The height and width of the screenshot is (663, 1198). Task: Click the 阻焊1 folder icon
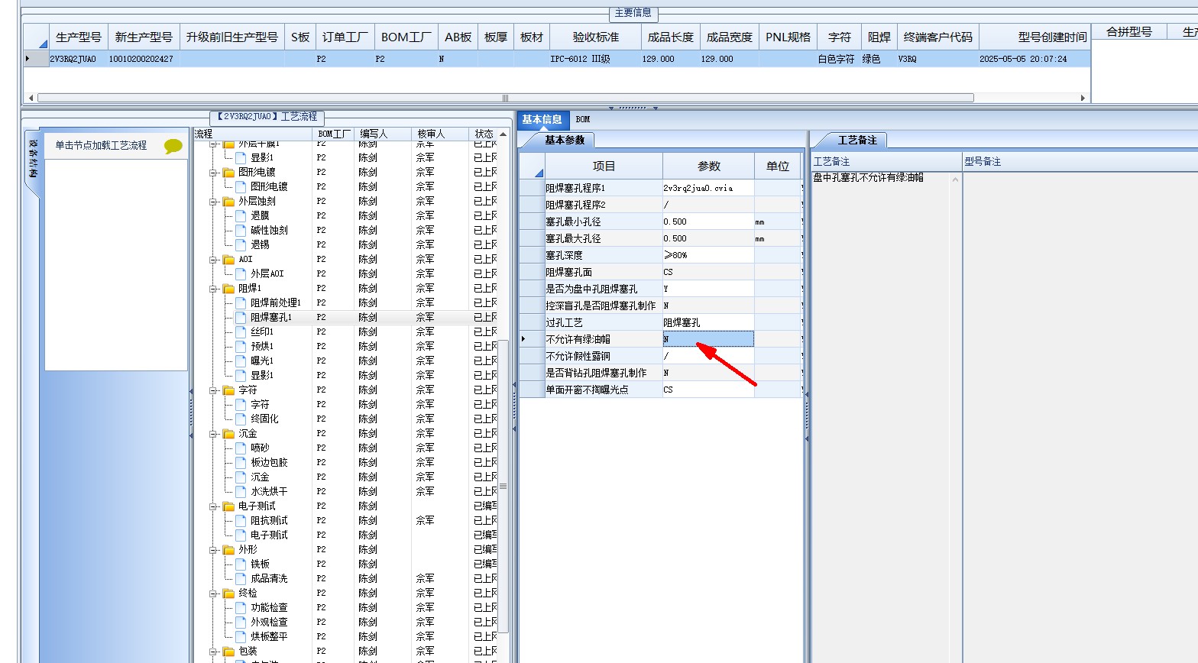click(228, 289)
